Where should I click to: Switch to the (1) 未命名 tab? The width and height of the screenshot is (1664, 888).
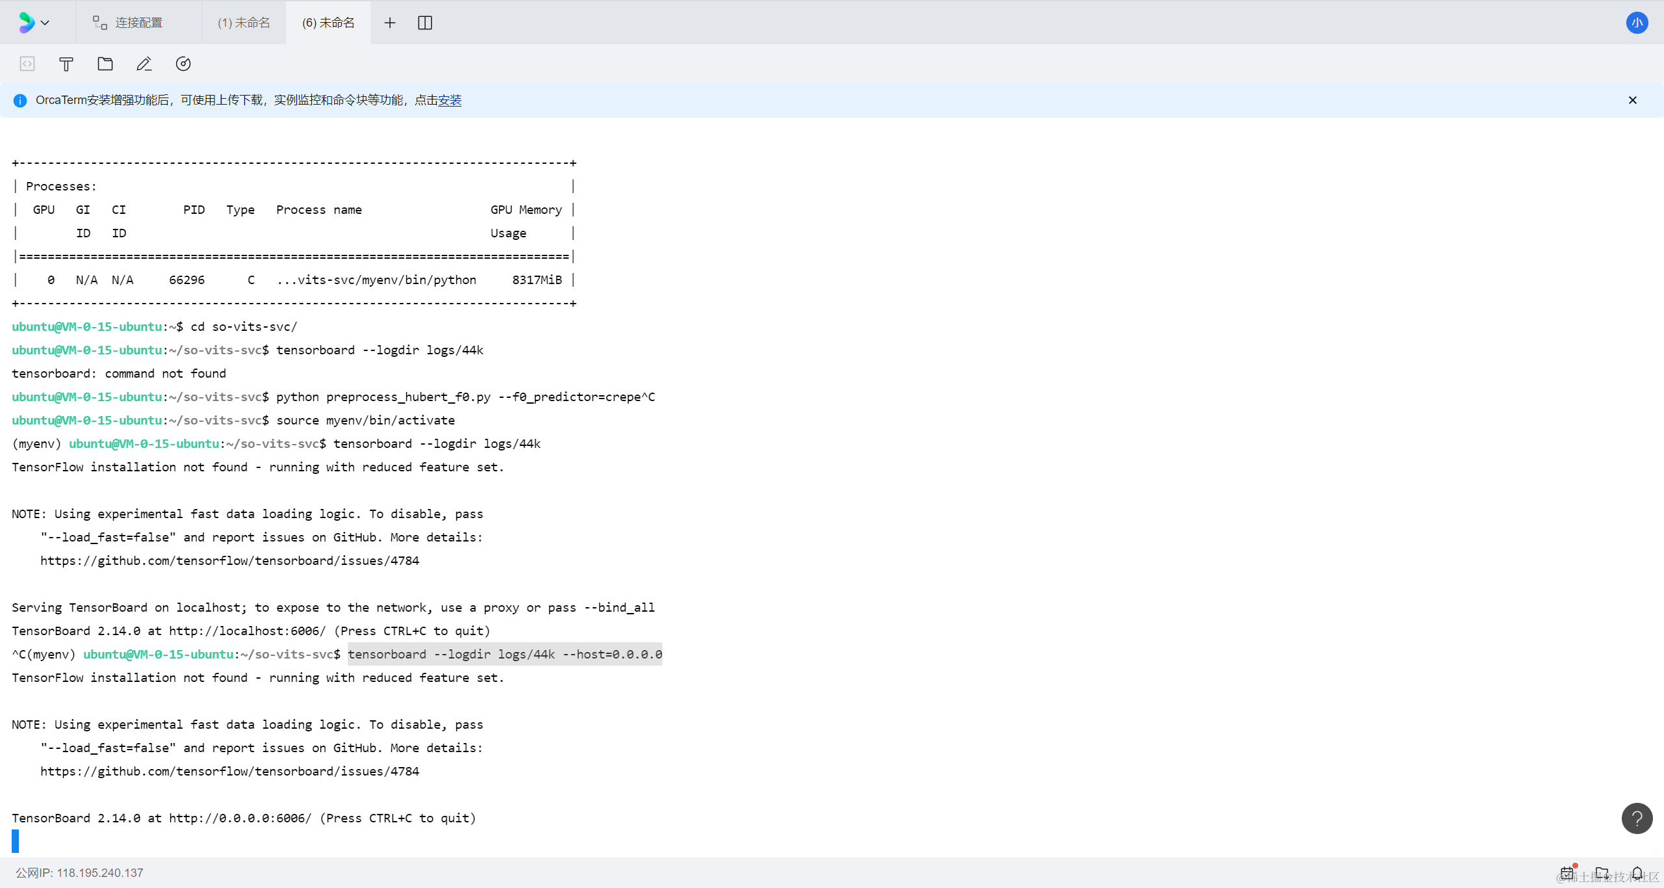tap(244, 23)
